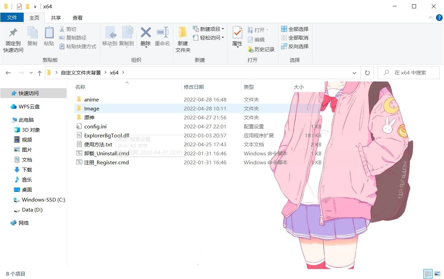Open the 文件 menu tab
444x279 pixels.
[x=12, y=18]
